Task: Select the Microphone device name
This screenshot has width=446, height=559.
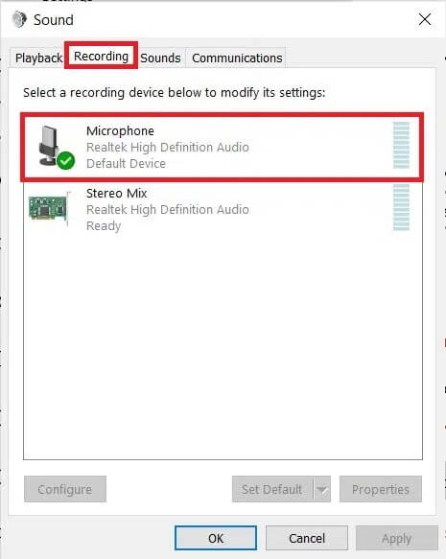Action: [x=120, y=130]
